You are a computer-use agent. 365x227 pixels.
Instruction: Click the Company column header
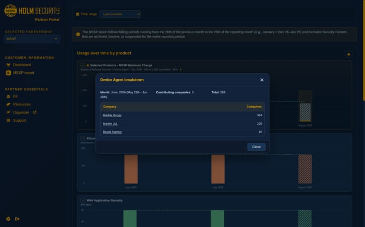(109, 107)
